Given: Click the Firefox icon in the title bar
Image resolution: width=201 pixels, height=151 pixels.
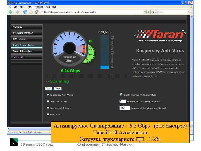Looking at the screenshot, I should tap(9, 3).
